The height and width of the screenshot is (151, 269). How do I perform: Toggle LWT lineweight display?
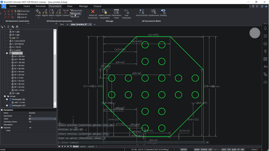click(x=210, y=149)
